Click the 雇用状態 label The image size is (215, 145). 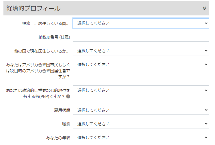tap(62, 110)
